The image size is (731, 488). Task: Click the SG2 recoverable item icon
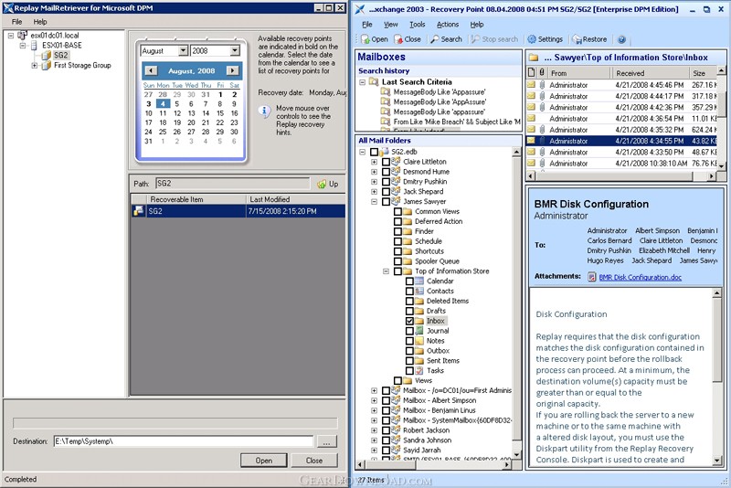click(139, 211)
